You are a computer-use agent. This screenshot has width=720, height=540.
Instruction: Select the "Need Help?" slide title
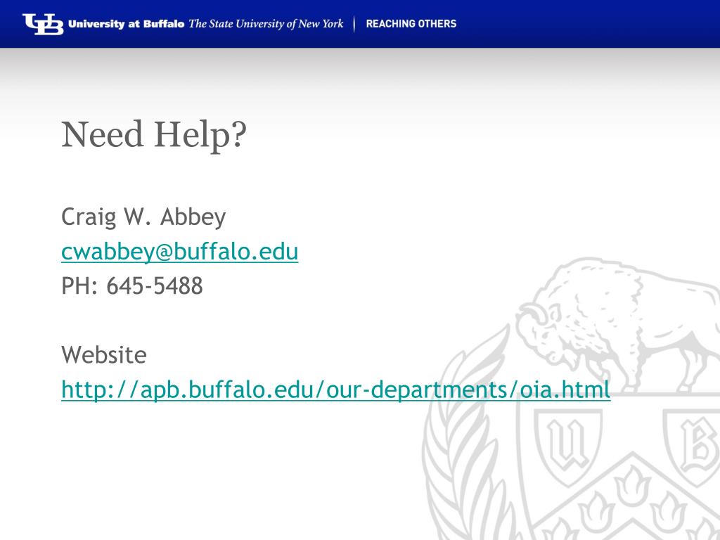pos(154,134)
